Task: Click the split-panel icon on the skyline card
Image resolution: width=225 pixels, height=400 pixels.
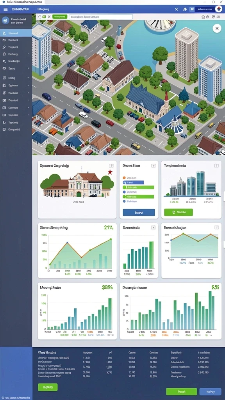Action: (216, 166)
